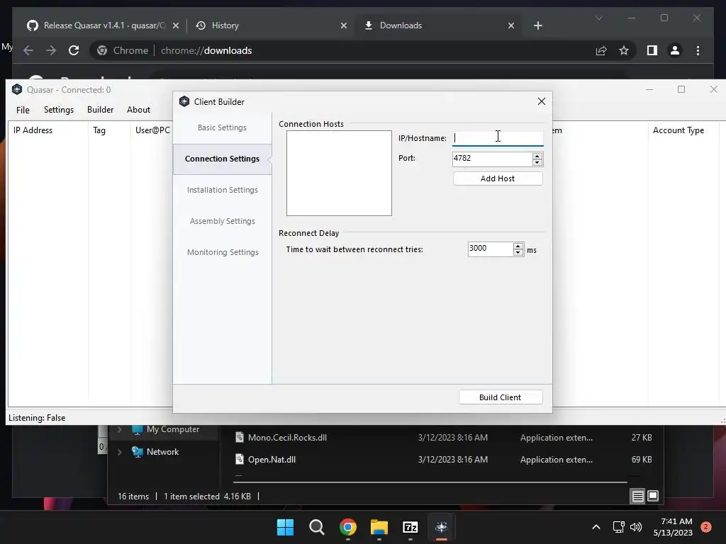The image size is (726, 544).
Task: Go forward in Chrome
Action: click(51, 50)
